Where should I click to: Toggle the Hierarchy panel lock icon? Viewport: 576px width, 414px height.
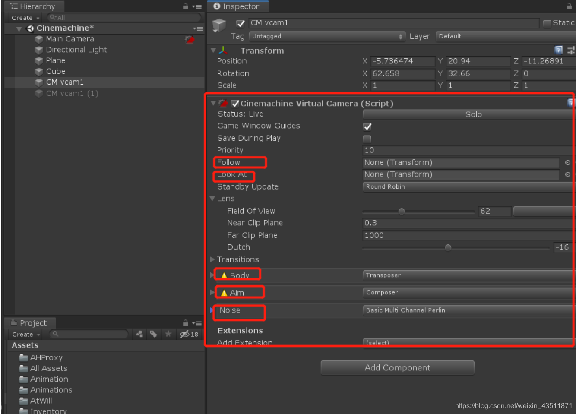pos(185,6)
